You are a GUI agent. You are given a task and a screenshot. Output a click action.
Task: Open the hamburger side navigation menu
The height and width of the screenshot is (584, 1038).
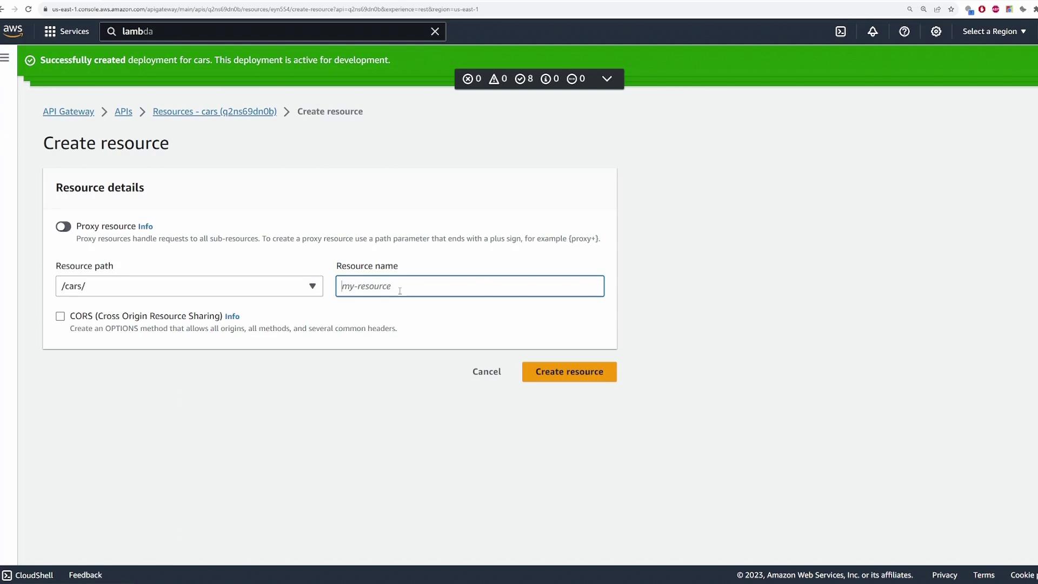(5, 58)
